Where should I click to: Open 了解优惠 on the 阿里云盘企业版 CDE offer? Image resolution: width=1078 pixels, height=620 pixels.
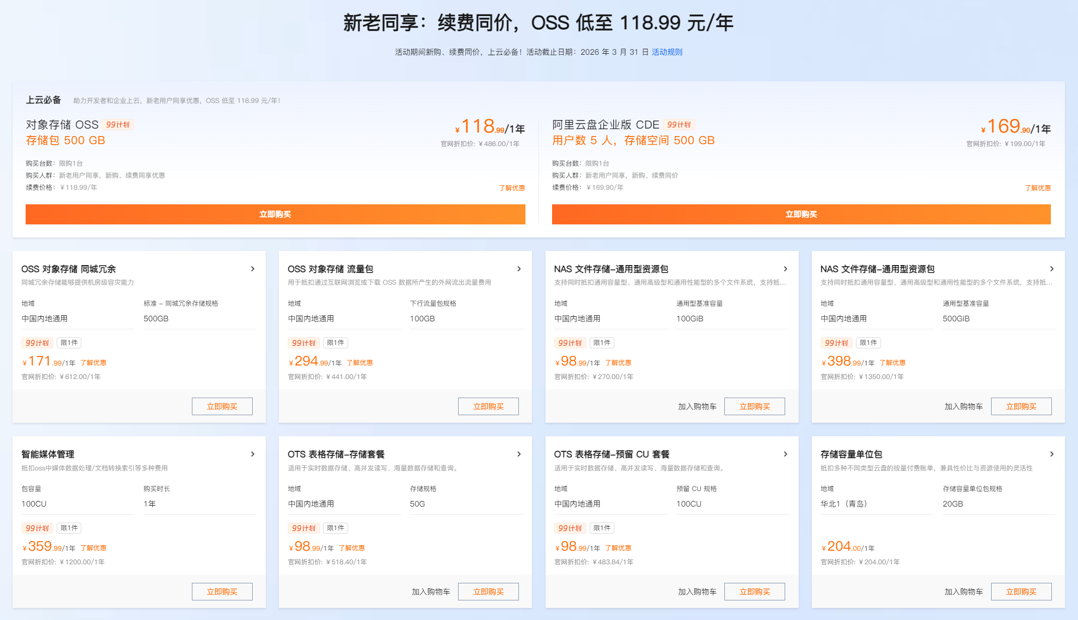point(1038,188)
